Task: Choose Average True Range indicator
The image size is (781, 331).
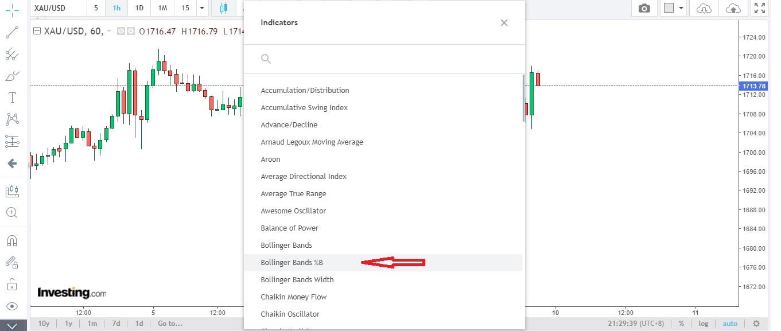Action: pos(293,194)
